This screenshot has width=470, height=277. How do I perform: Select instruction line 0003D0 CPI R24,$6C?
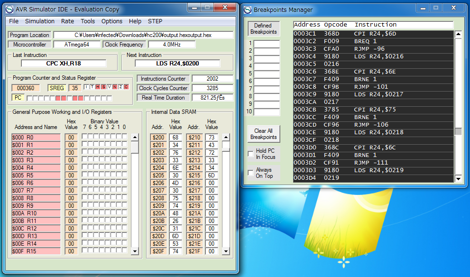(x=373, y=148)
